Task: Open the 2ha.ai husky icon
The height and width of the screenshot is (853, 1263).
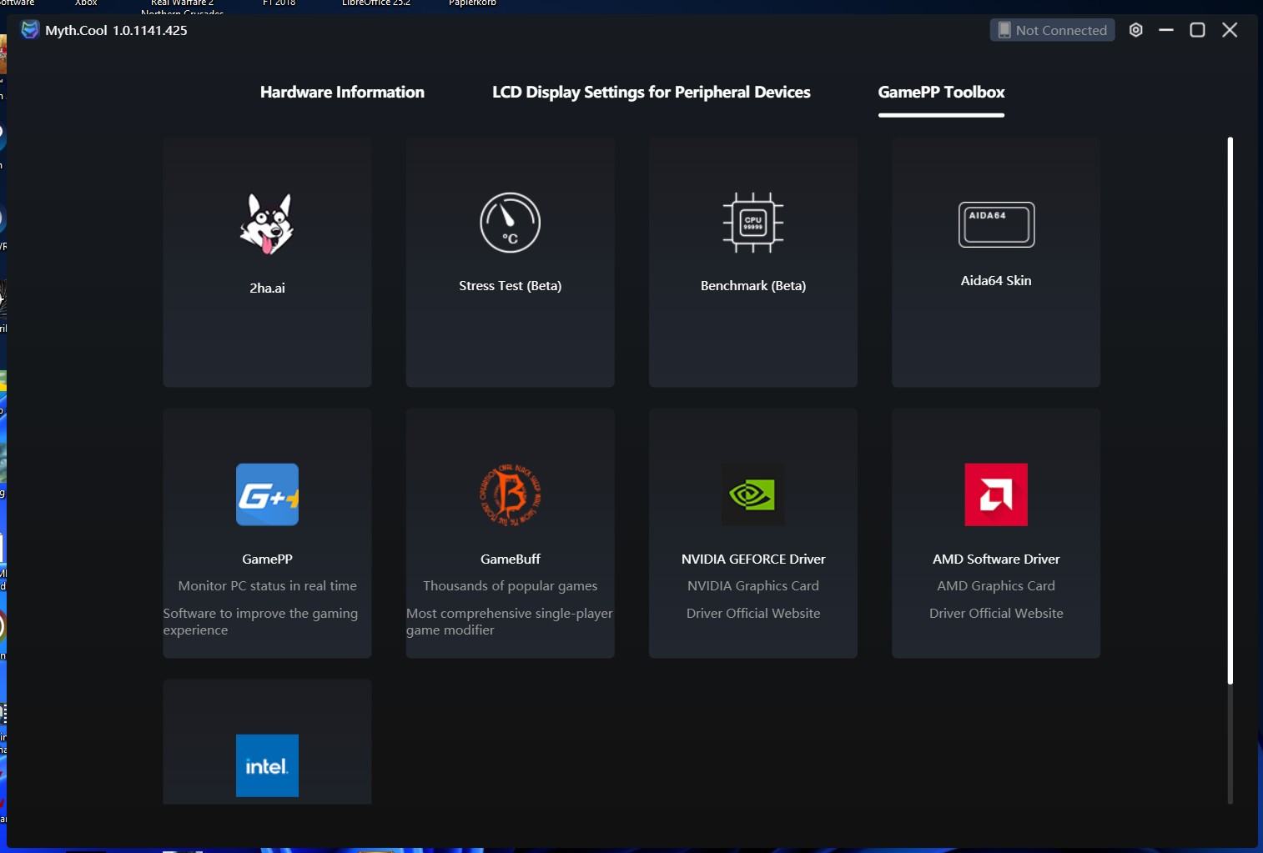Action: click(x=267, y=223)
